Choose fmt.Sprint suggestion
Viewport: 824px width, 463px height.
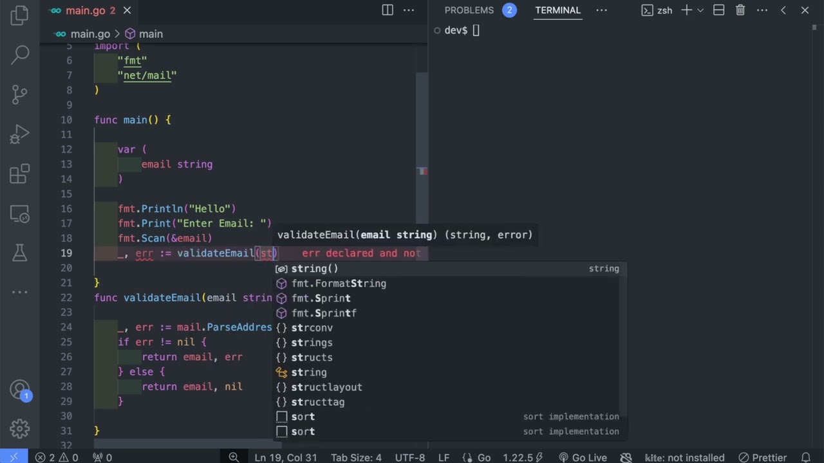[448, 298]
